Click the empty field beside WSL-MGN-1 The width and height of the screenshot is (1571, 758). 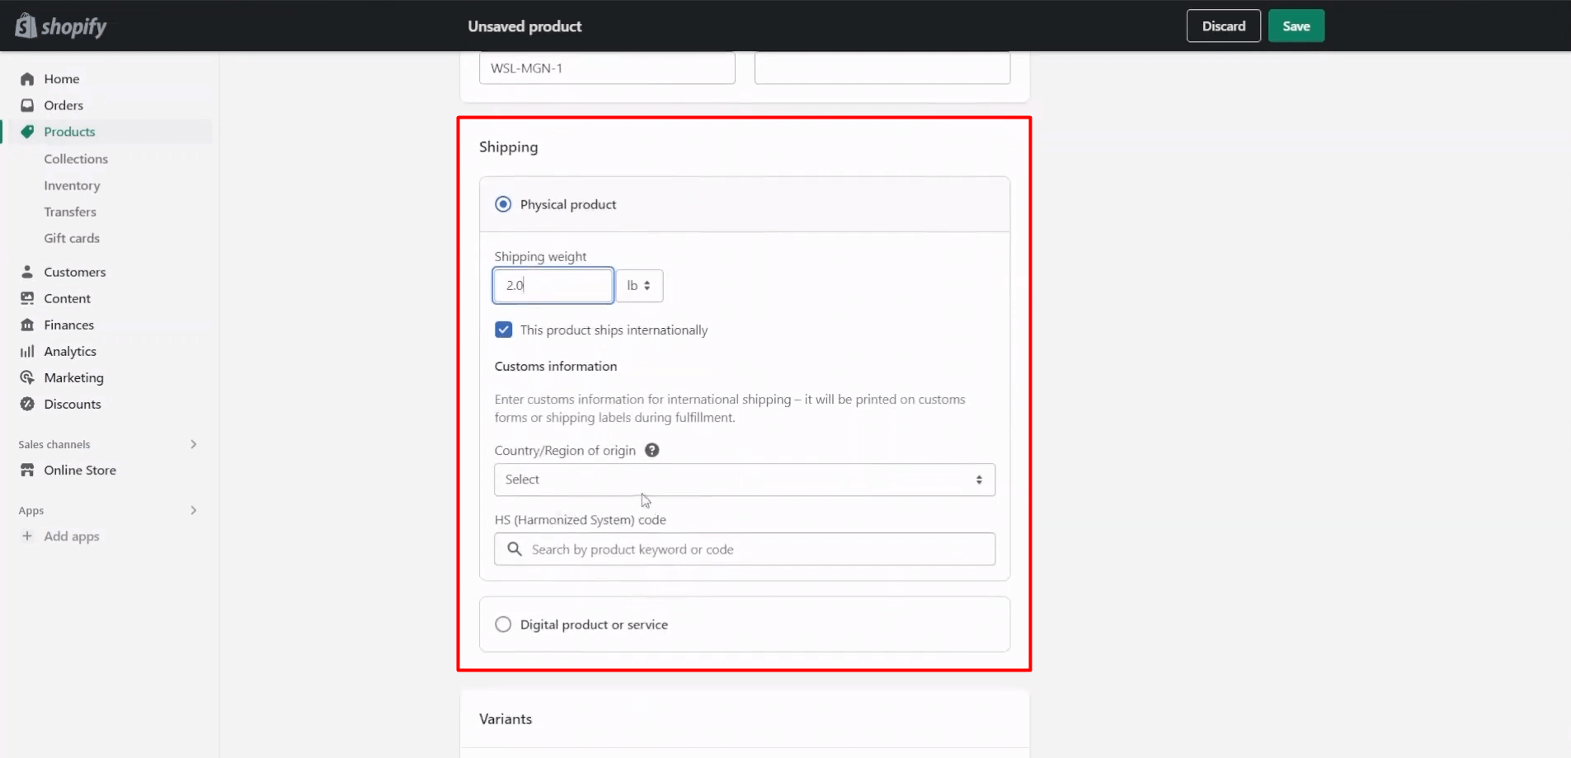pyautogui.click(x=882, y=68)
